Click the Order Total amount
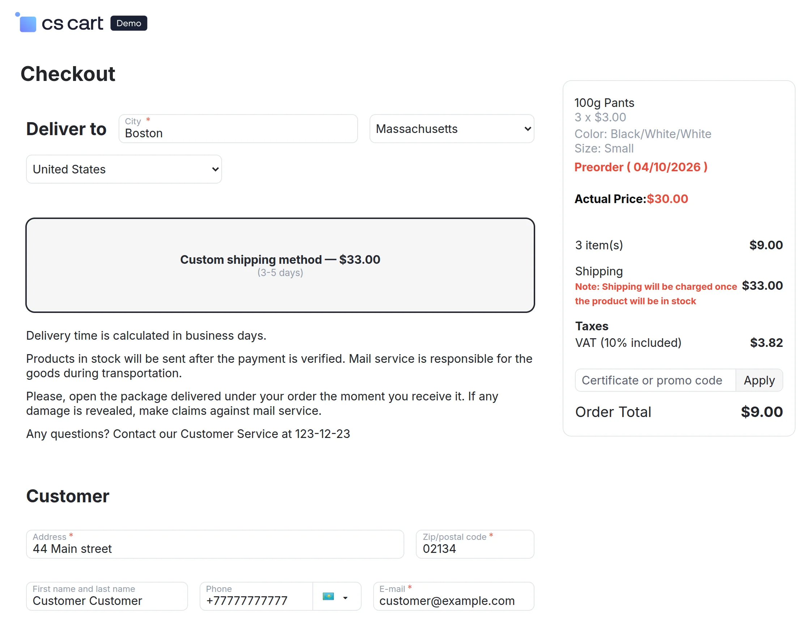This screenshot has height=636, width=810. tap(762, 412)
